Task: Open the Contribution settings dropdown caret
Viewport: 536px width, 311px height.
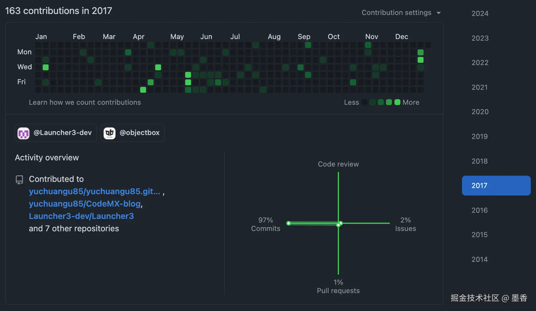Action: (439, 13)
